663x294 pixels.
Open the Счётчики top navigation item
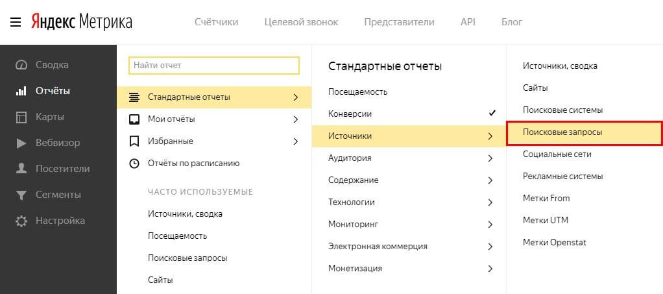pos(216,22)
